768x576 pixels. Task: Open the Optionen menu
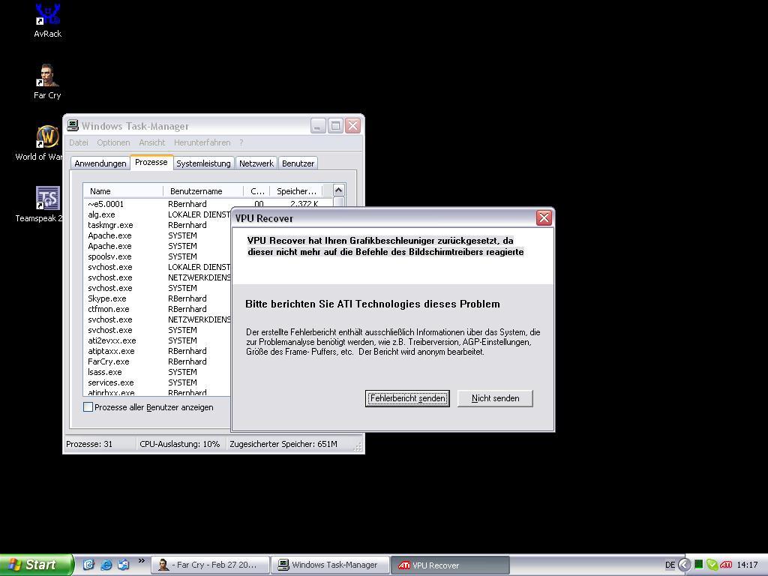click(x=113, y=142)
